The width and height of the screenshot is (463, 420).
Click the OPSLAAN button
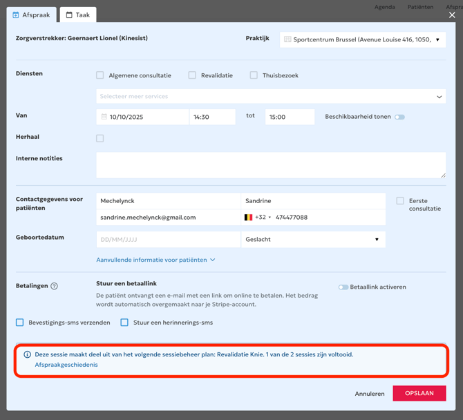click(419, 393)
